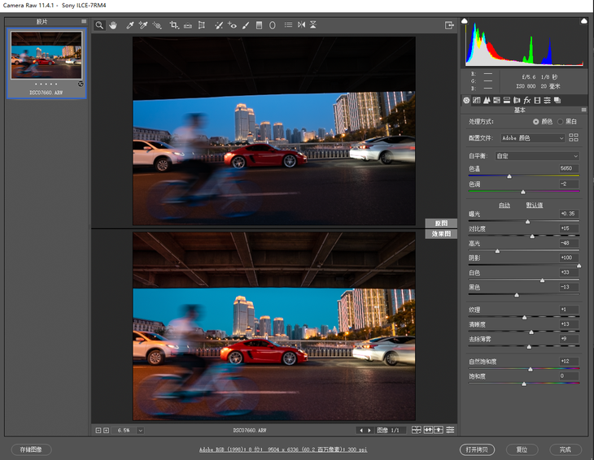Open the zoom level dropdown arrow
Viewport: 594px width, 460px height.
tap(140, 430)
